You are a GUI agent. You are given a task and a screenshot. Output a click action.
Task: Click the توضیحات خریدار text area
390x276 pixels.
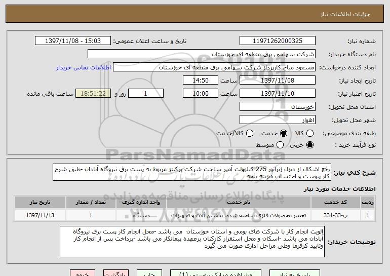click(x=192, y=242)
